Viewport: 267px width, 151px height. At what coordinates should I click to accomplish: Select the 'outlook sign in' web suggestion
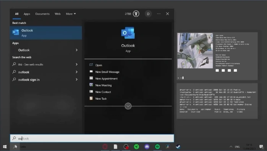click(29, 80)
